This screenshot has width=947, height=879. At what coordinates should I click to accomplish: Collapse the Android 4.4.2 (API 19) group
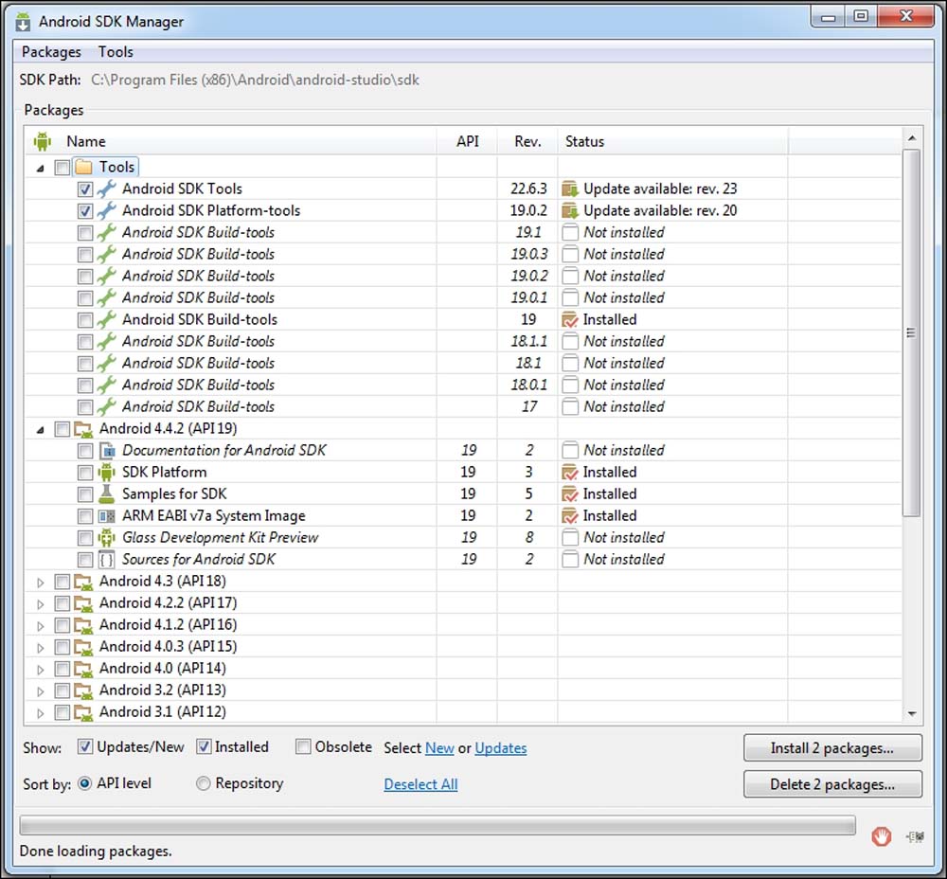point(40,429)
